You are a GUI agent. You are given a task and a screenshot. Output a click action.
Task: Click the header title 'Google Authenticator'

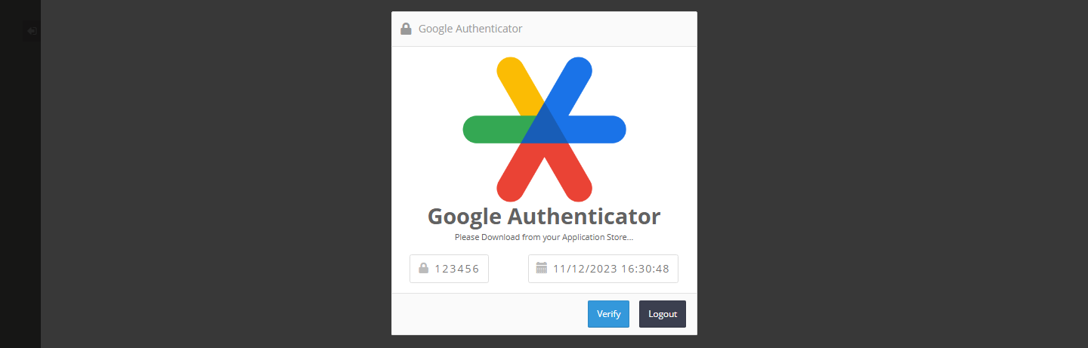470,29
